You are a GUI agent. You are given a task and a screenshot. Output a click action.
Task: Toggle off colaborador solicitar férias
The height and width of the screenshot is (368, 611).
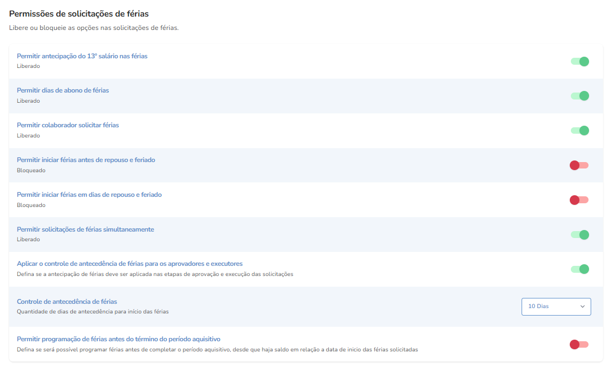[579, 131]
